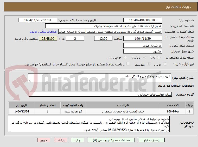Image resolution: width=198 pixels, height=147 pixels.
Task: Click the announcement date field 1404/11/26 - 11:01
Action: 38,20
